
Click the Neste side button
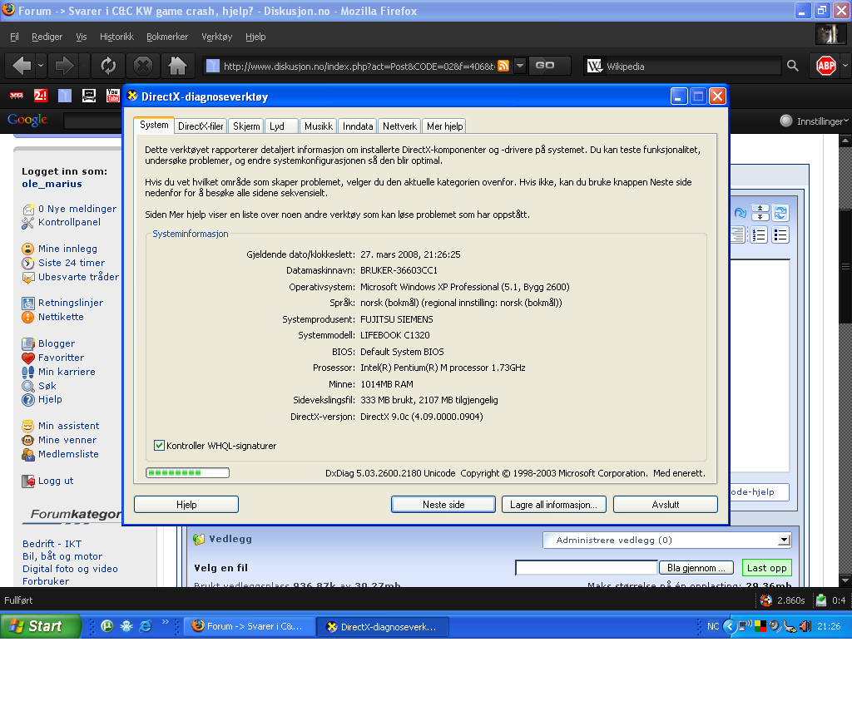pos(443,505)
